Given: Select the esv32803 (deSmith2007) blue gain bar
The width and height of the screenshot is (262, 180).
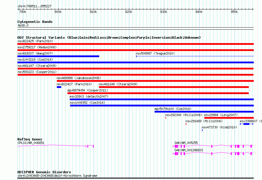Looking at the screenshot, I should click(x=162, y=99).
